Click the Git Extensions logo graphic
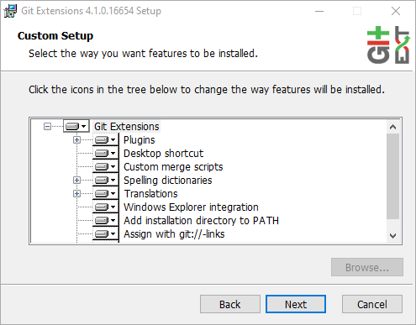The image size is (416, 325). [x=388, y=45]
